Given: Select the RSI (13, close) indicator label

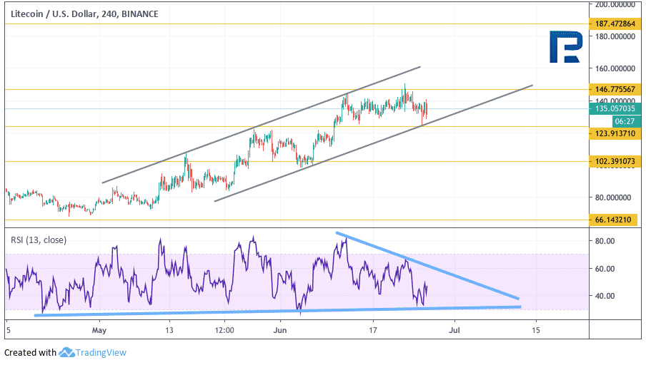Looking at the screenshot, I should click(x=39, y=240).
